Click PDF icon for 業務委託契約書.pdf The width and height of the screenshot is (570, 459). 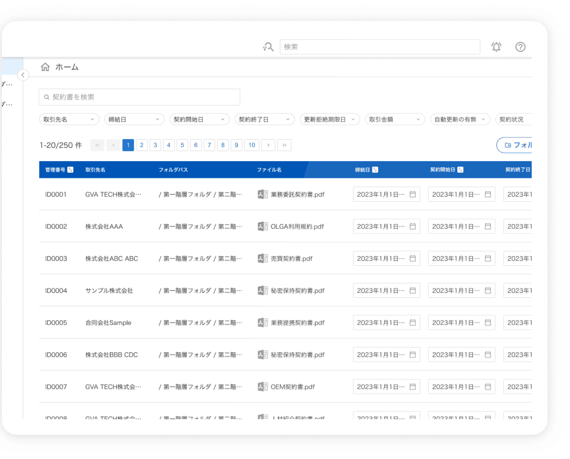click(x=263, y=194)
